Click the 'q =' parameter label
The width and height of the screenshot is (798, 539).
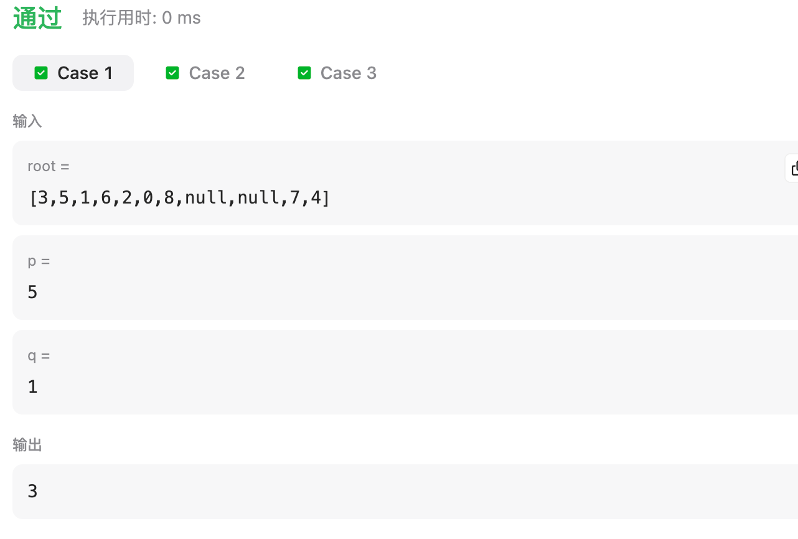[x=39, y=355]
